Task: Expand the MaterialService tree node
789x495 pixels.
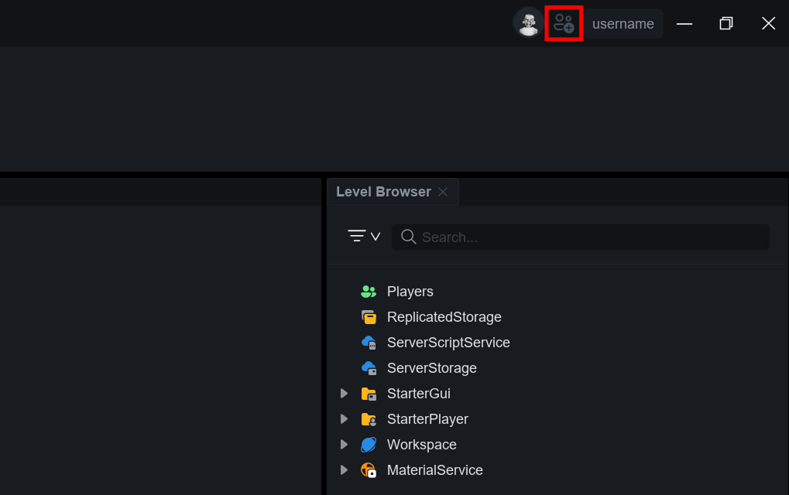Action: coord(345,470)
